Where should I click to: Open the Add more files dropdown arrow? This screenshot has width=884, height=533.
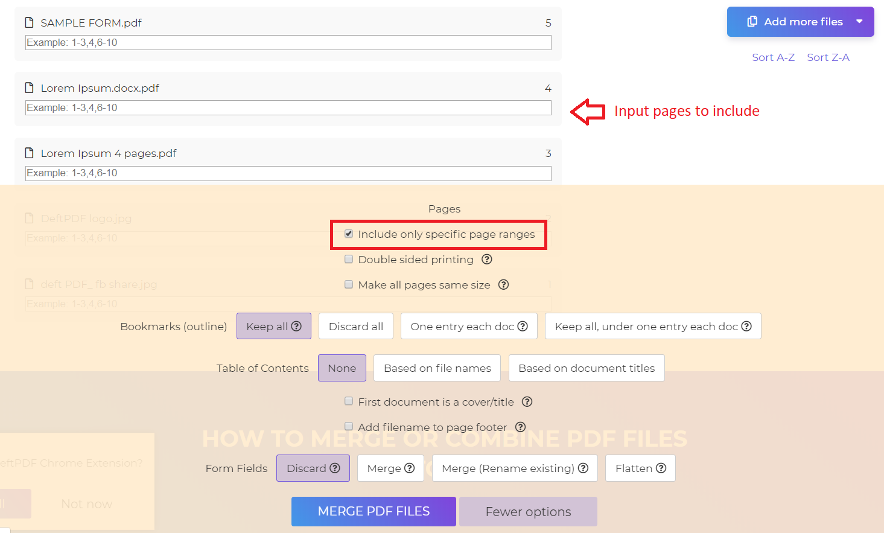pos(859,22)
